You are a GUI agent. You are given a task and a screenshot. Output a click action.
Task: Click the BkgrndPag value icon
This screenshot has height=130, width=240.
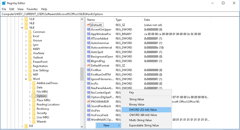tap(89, 61)
